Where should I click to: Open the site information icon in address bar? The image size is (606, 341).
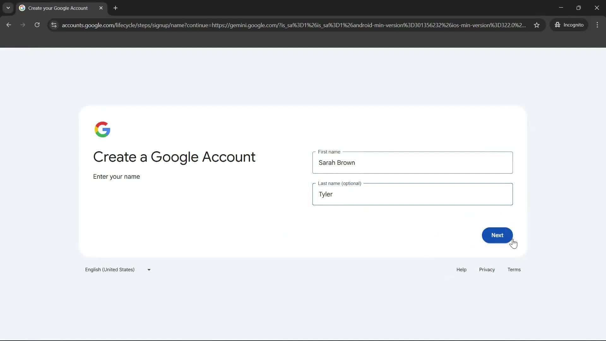pyautogui.click(x=54, y=25)
